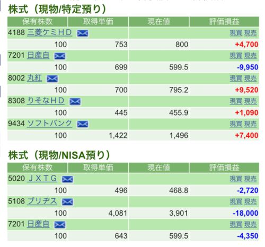The image size is (265, 247).
Task: Click 現売 for りそなHD
Action: tap(250, 101)
